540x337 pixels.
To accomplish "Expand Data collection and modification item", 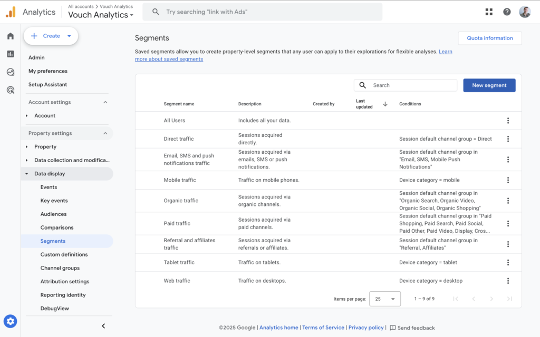I will coord(26,160).
